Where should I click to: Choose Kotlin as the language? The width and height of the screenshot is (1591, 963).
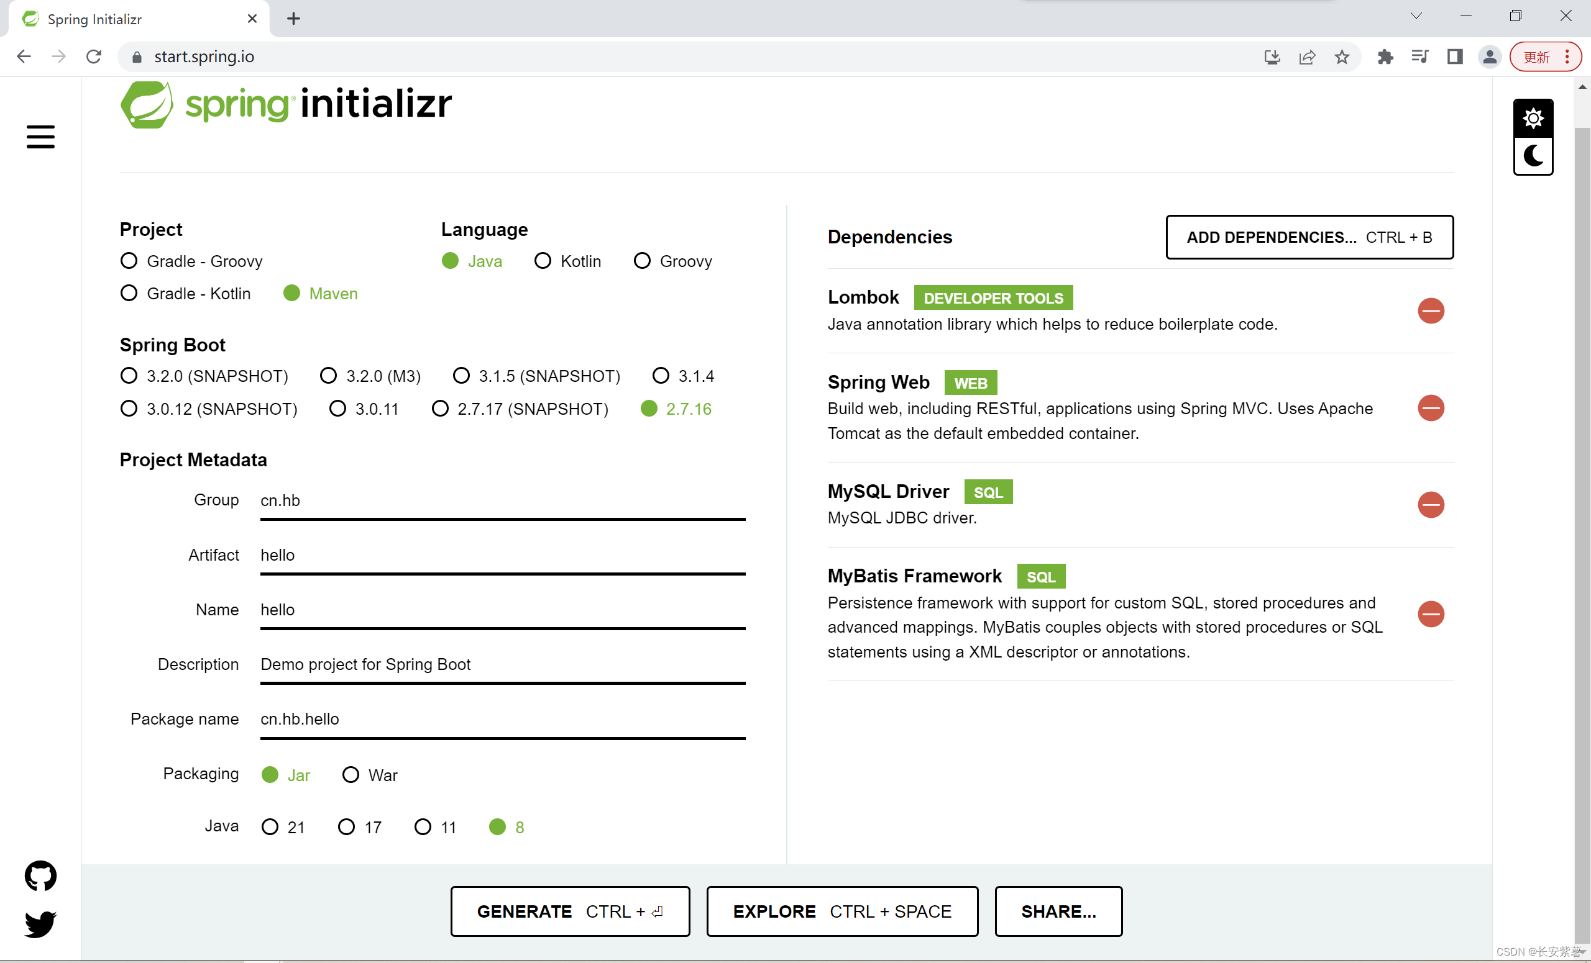[567, 261]
